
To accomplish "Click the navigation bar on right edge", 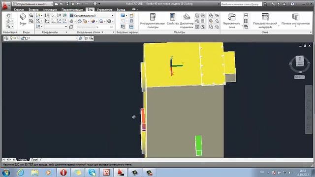I will click(x=309, y=109).
